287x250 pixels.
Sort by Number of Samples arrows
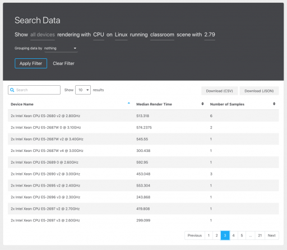tap(274, 104)
